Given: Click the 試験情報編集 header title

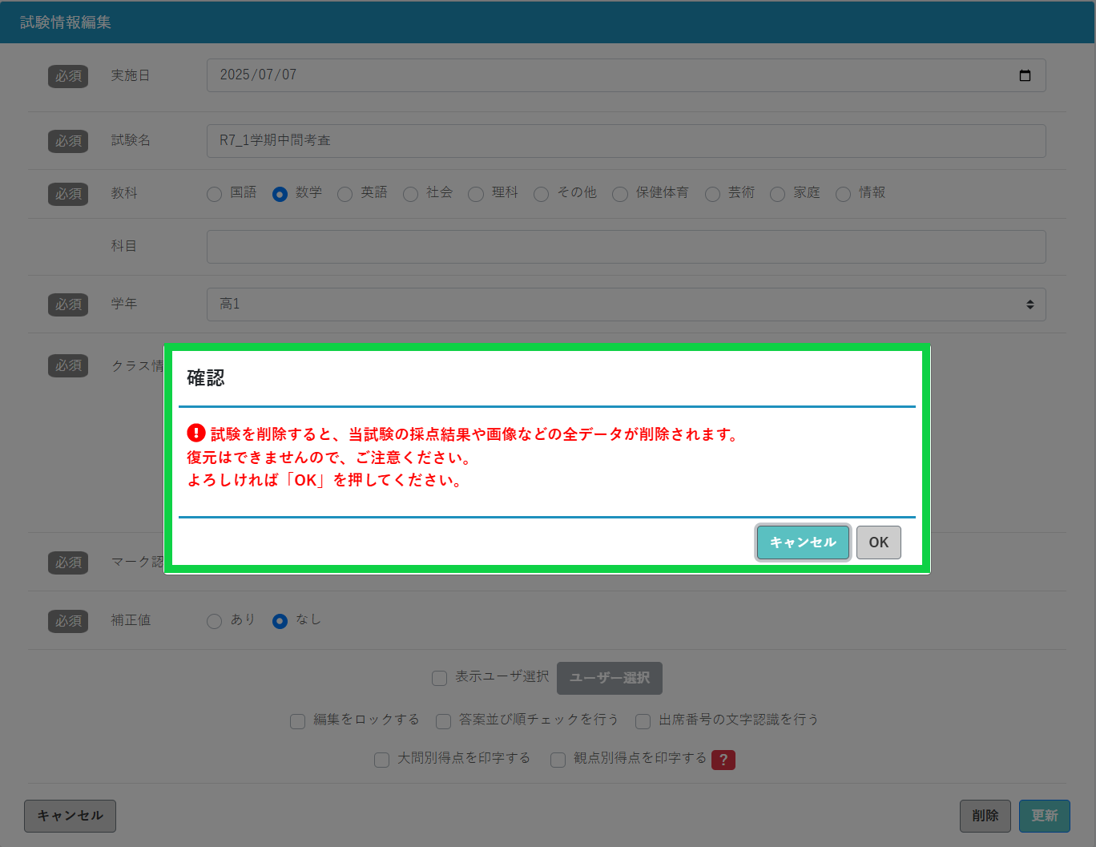Looking at the screenshot, I should [66, 22].
